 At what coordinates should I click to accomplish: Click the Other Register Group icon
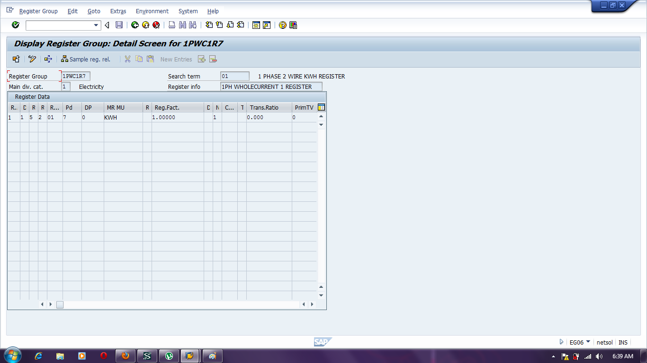pos(16,59)
